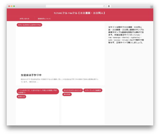The height and width of the screenshot is (135, 160).
Task: Select the tag pill above the featured post
Action: [29, 25]
